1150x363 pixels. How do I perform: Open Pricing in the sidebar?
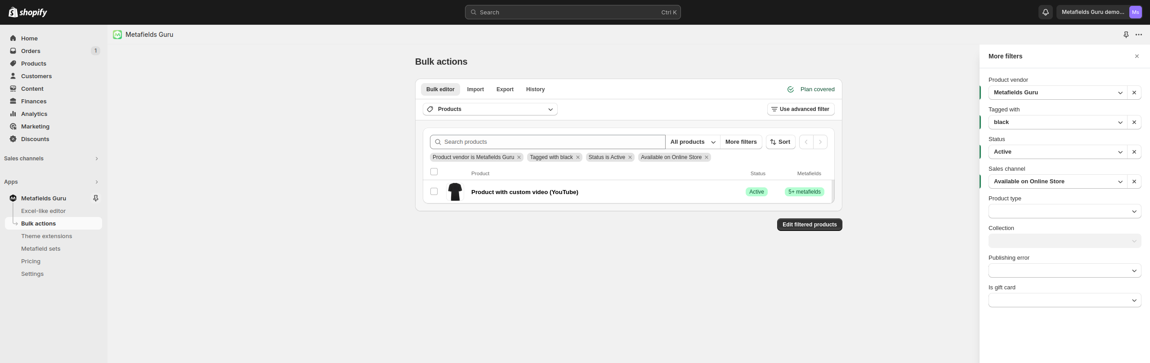pos(31,261)
